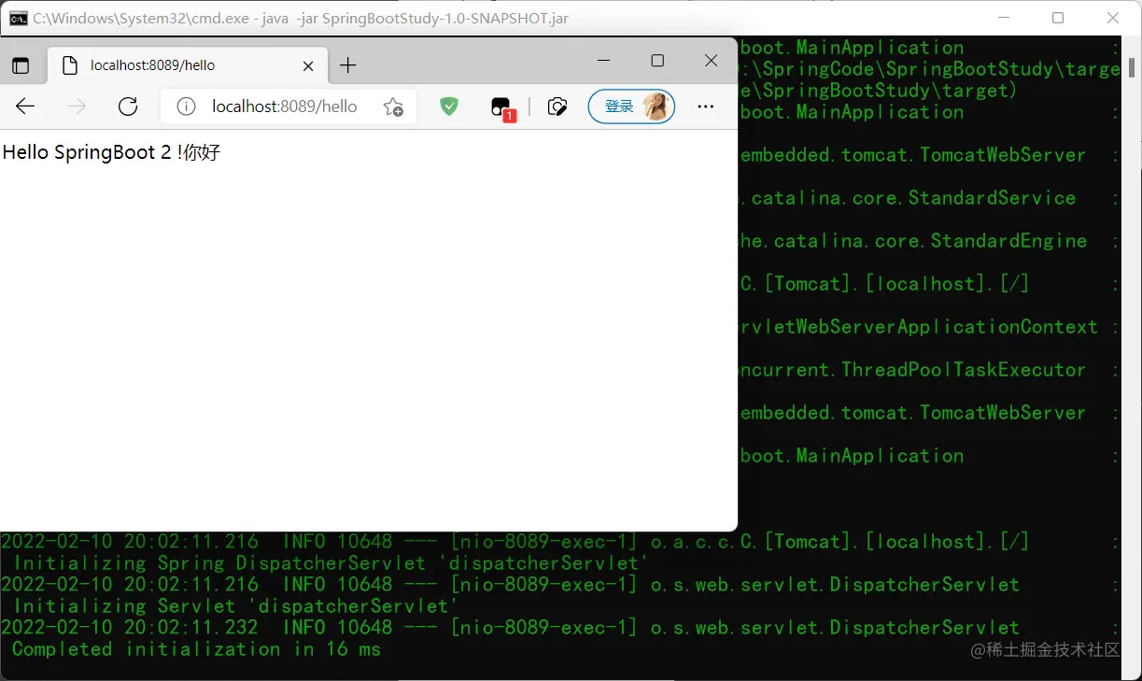1142x681 pixels.
Task: Close the localhost:8089/hello tab
Action: [308, 65]
